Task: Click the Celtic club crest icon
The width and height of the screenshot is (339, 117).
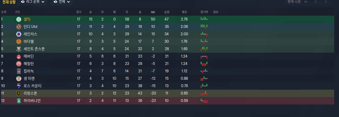Action: coord(19,19)
